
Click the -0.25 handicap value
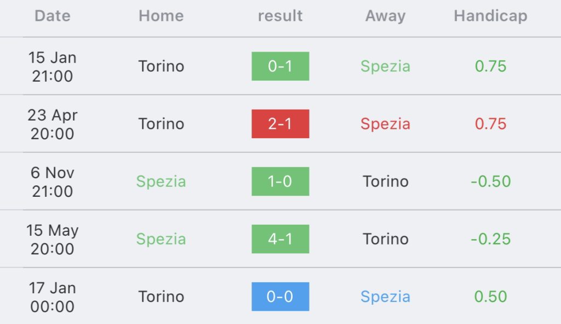pyautogui.click(x=490, y=239)
